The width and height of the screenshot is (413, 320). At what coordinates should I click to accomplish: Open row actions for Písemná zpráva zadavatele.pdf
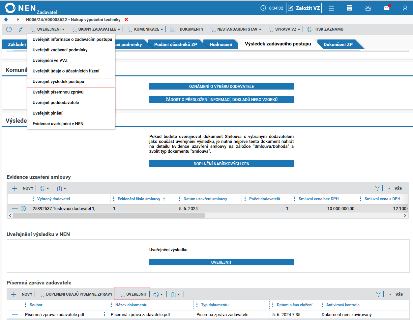[x=15, y=314]
